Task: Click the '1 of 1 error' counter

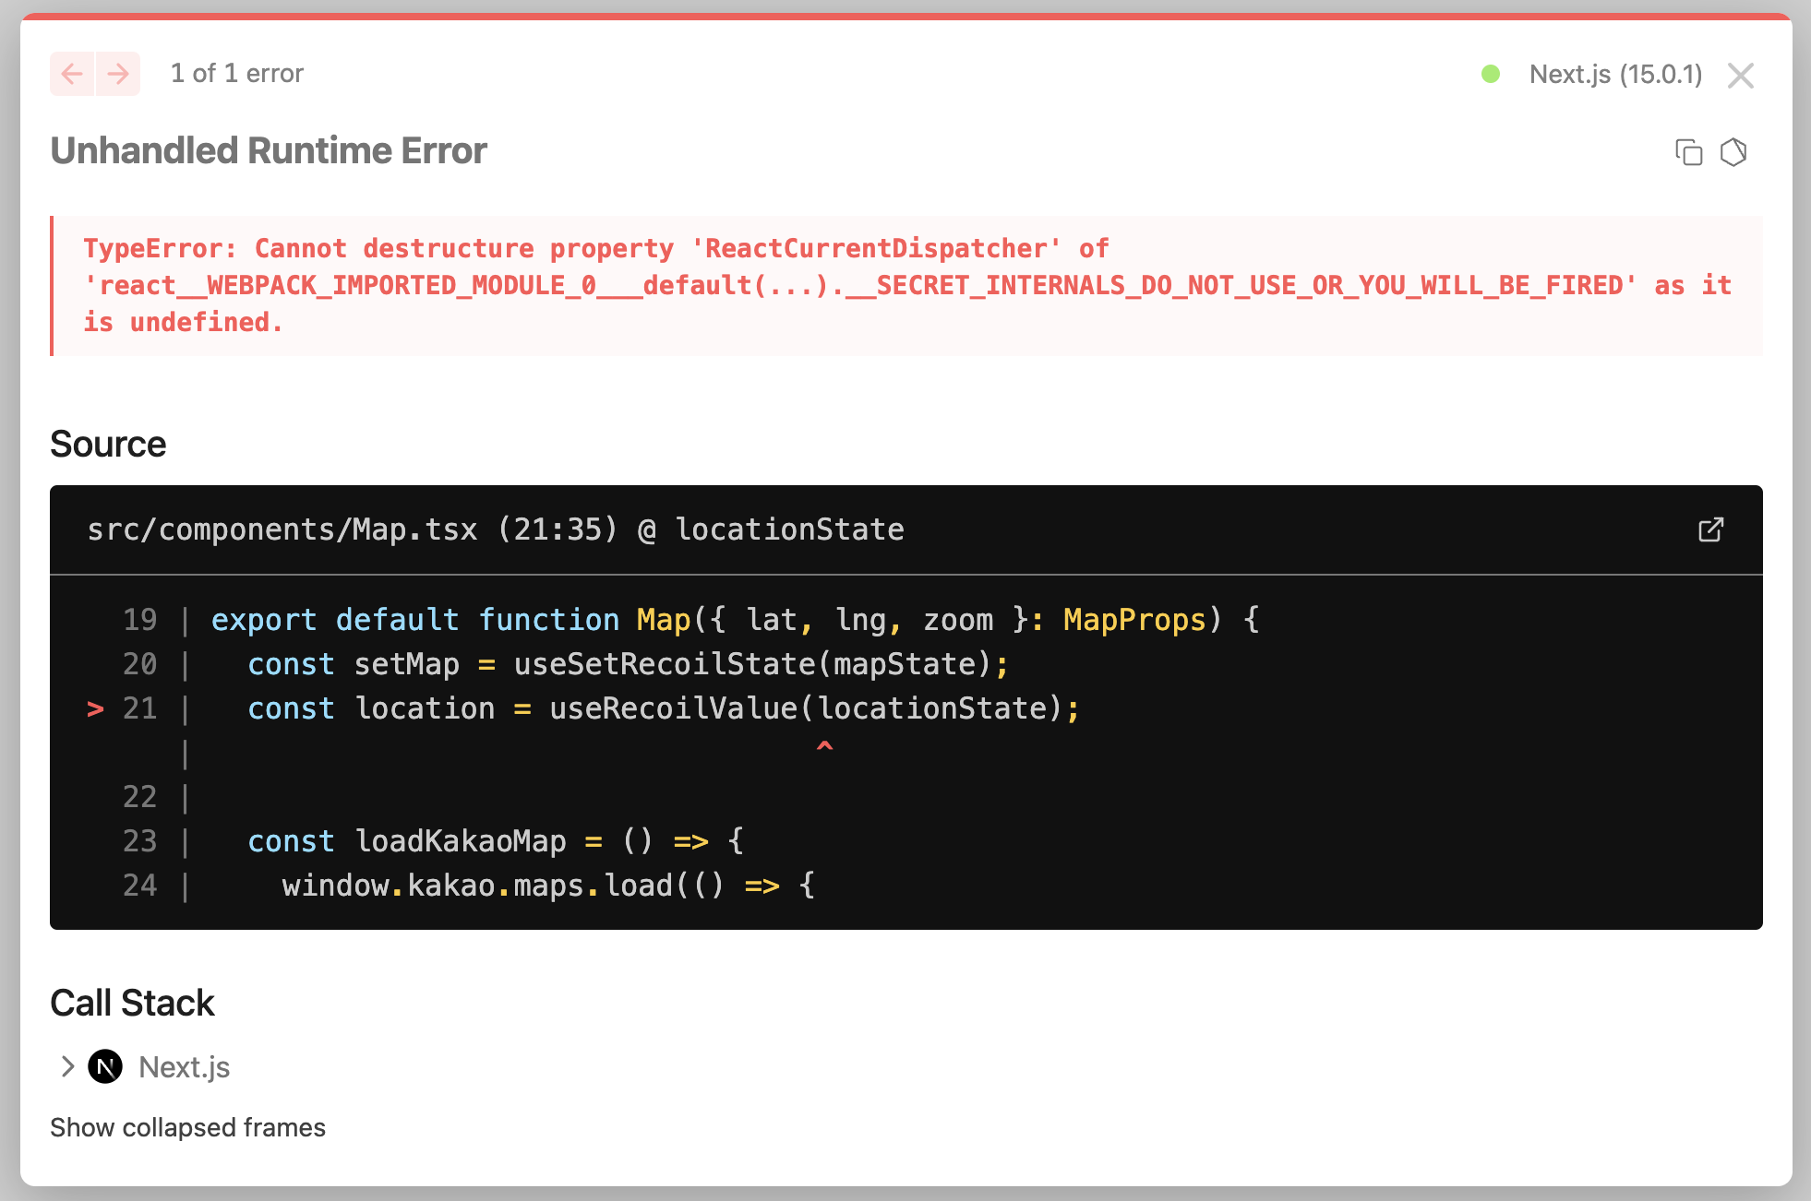Action: (236, 74)
